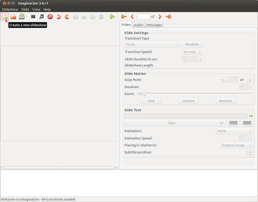The height and width of the screenshot is (202, 258).
Task: Go to next stop point
Action: click(250, 80)
